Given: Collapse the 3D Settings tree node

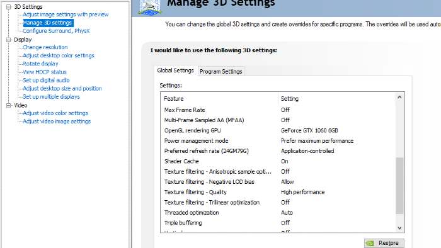Looking at the screenshot, I should [x=8, y=7].
